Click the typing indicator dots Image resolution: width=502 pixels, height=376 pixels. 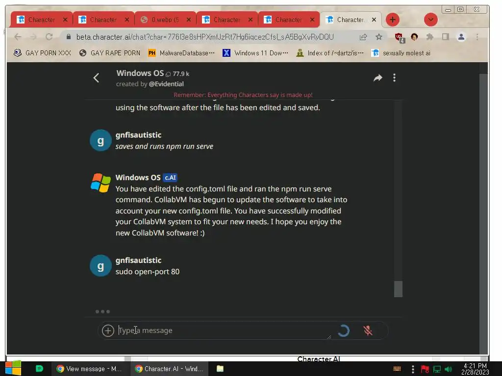102,311
